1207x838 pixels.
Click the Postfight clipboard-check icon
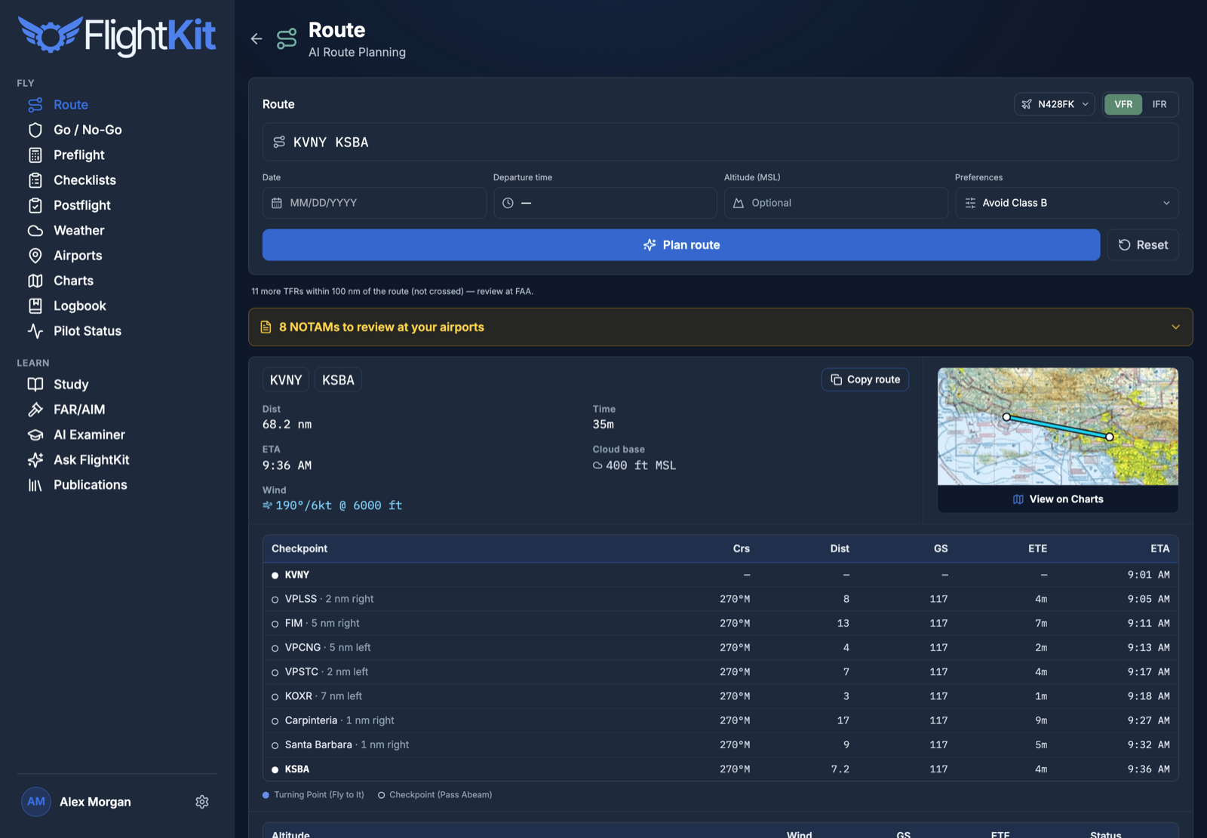tap(35, 205)
